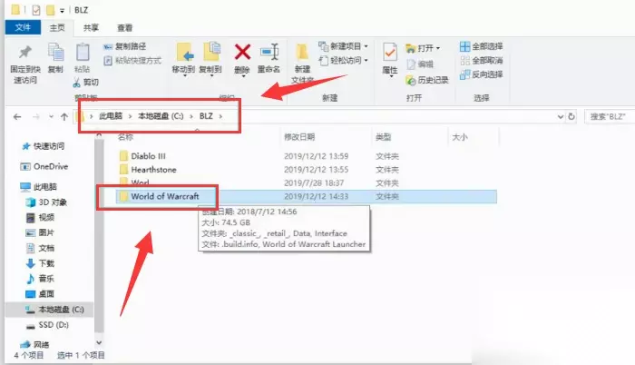Open the File (文件) tab
The image size is (635, 365).
click(23, 27)
